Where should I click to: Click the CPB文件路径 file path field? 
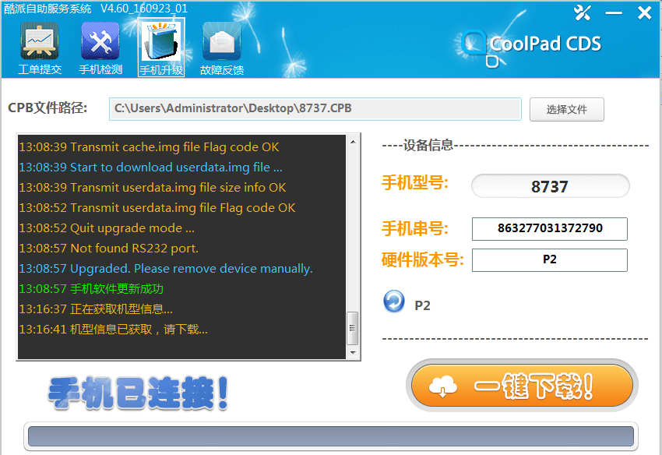[315, 109]
